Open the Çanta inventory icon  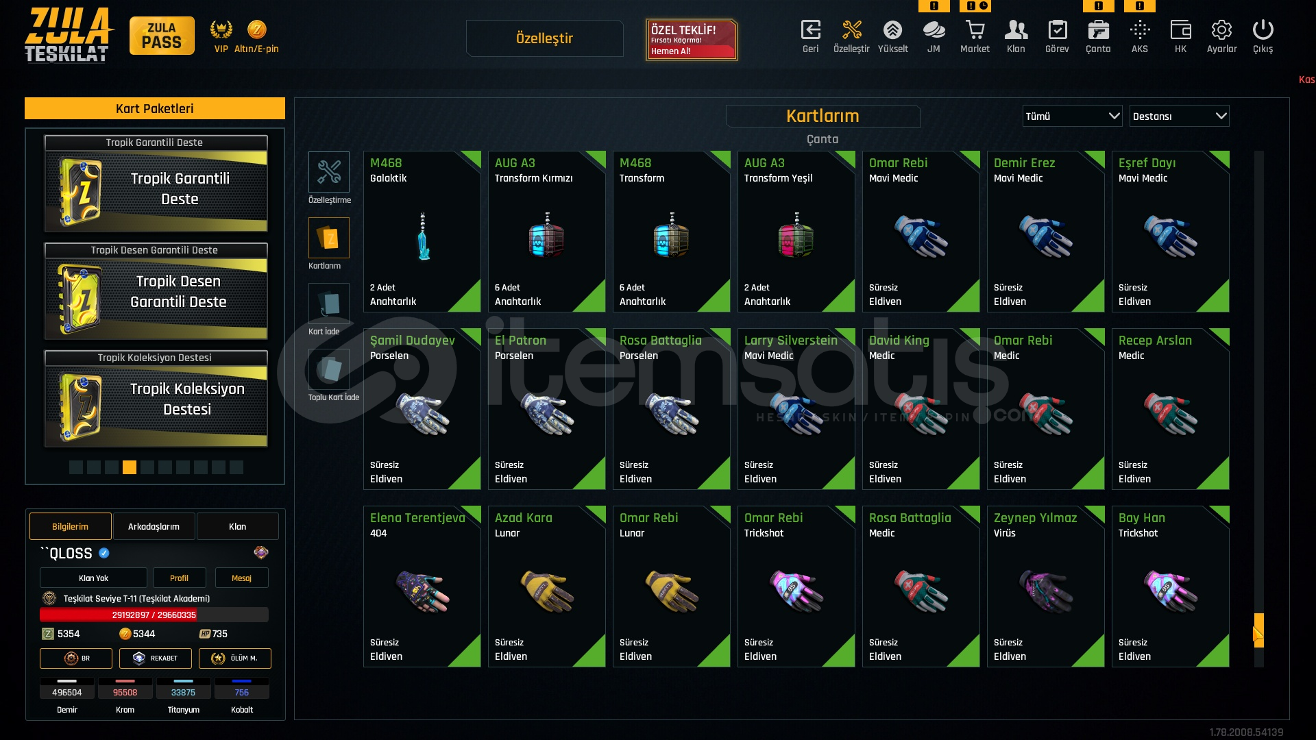[1098, 31]
